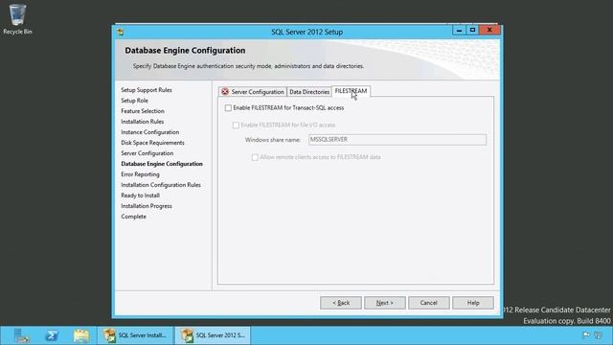The width and height of the screenshot is (613, 345).
Task: Enable FILESTREAM for Transact-SQL access
Action: [228, 108]
